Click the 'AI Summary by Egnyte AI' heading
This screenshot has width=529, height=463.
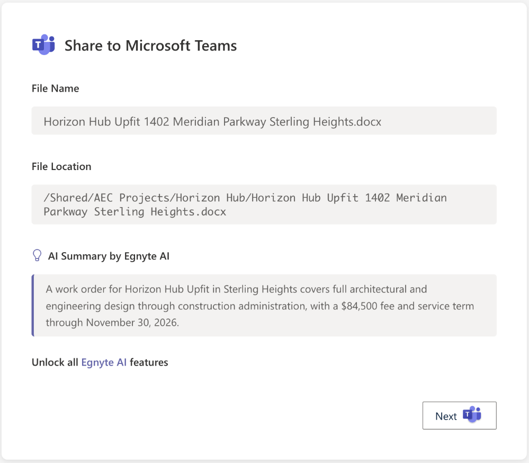click(x=109, y=256)
